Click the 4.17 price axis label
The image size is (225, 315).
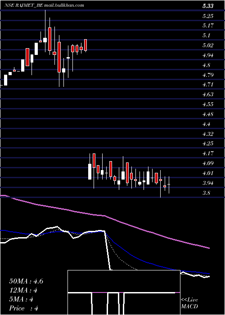(x=208, y=153)
